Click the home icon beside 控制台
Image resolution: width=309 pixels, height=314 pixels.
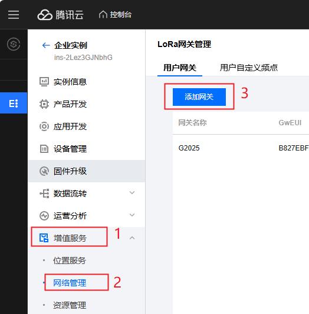(x=103, y=15)
